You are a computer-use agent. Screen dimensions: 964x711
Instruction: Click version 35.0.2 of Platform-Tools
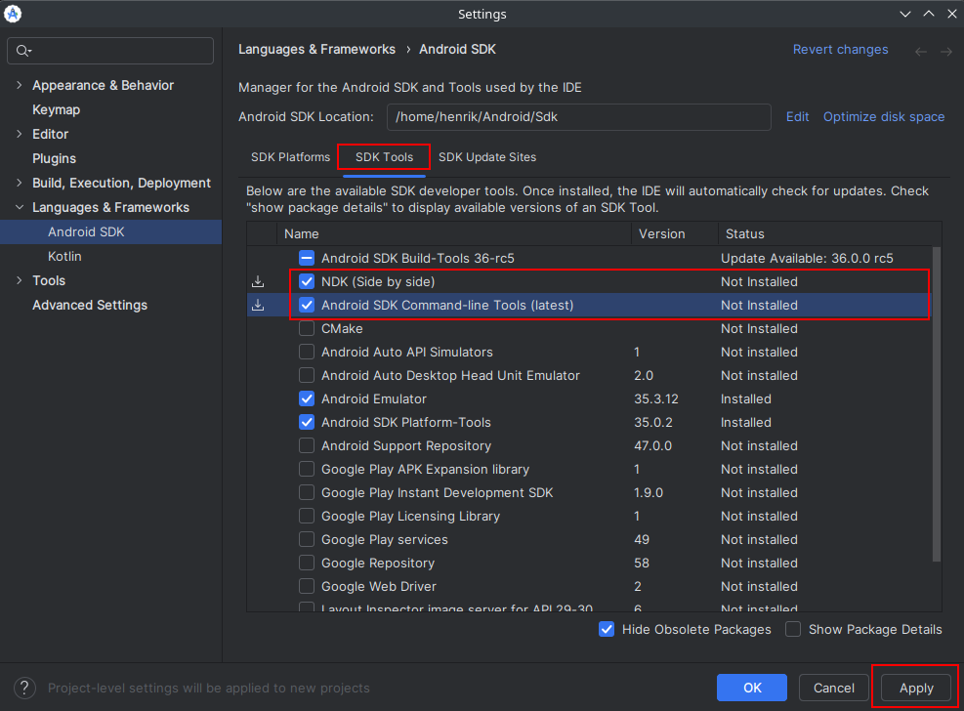pyautogui.click(x=652, y=422)
